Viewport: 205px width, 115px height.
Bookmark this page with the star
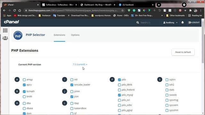[122, 10]
